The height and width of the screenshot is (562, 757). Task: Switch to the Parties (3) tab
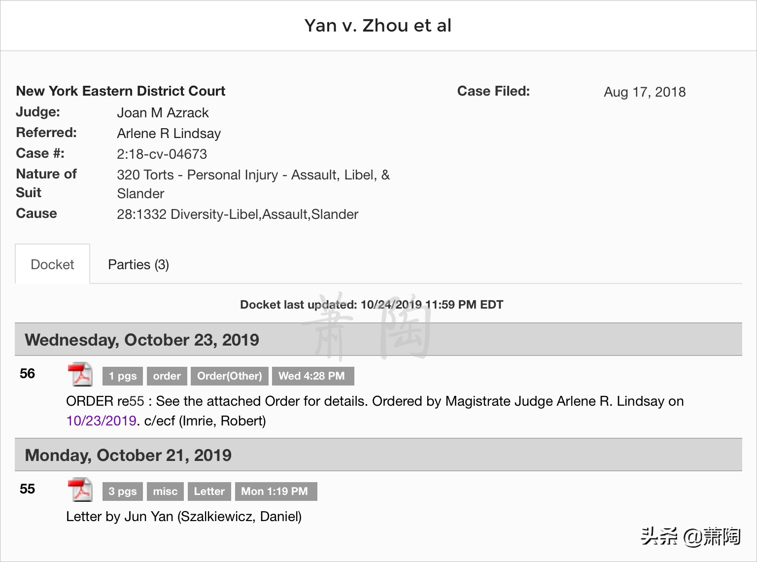(138, 264)
